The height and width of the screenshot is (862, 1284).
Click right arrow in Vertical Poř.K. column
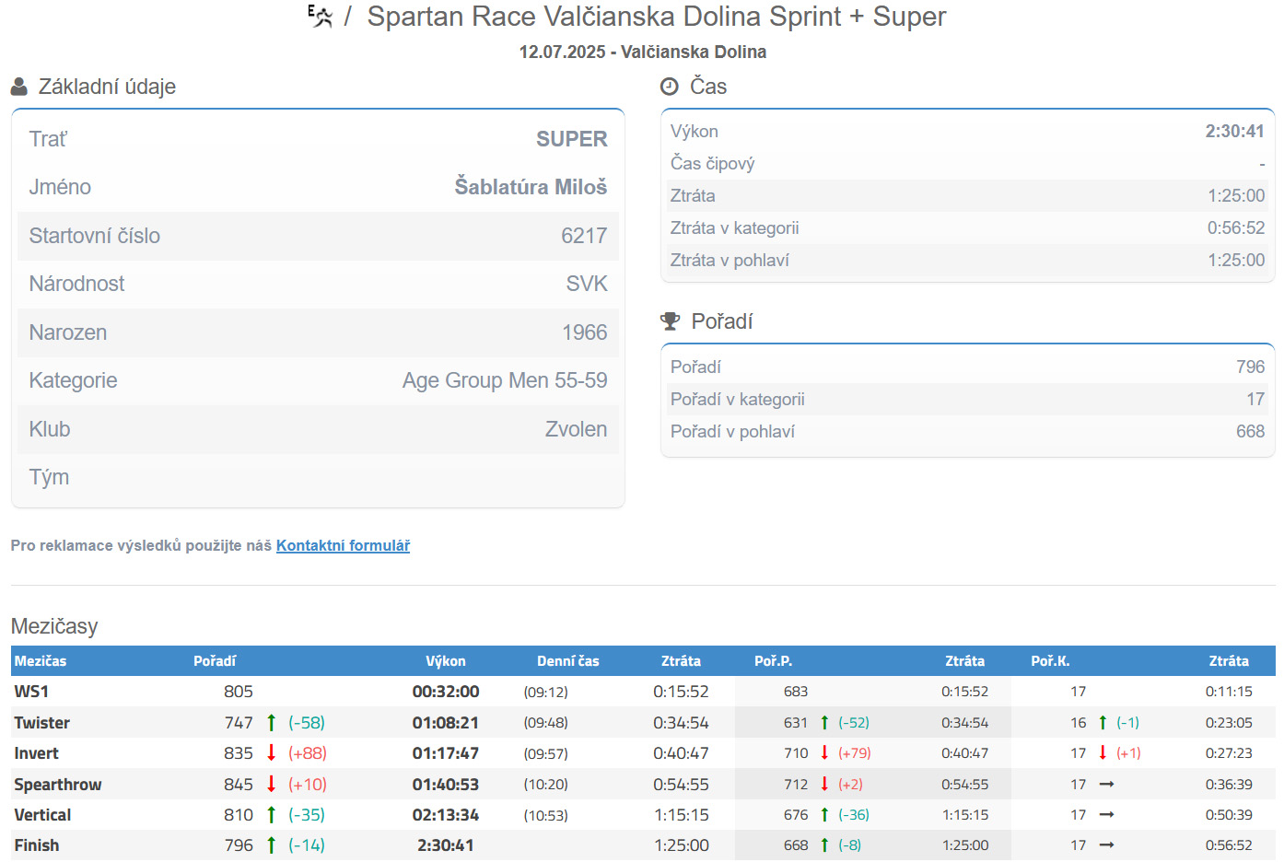(1107, 815)
